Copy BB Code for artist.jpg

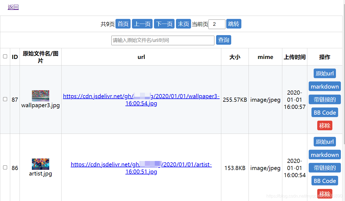click(325, 180)
